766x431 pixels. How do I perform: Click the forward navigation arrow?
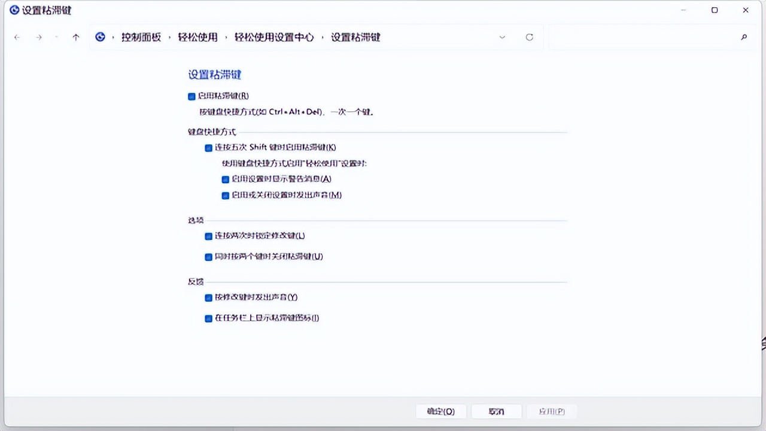point(38,37)
